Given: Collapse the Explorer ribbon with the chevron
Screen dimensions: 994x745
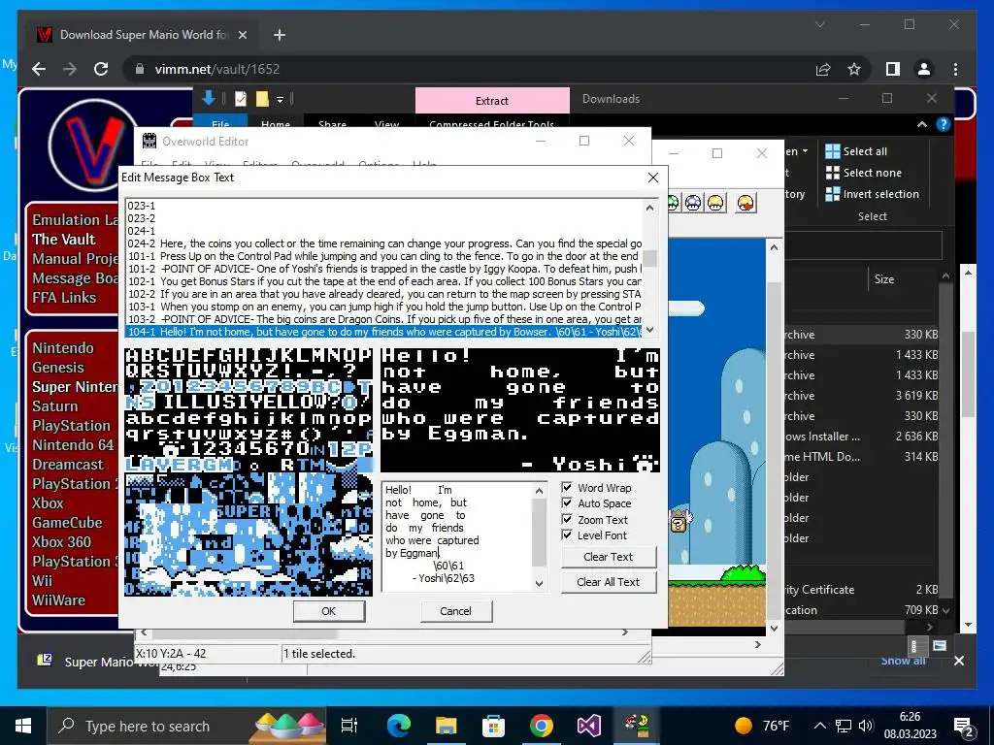Looking at the screenshot, I should pyautogui.click(x=922, y=124).
